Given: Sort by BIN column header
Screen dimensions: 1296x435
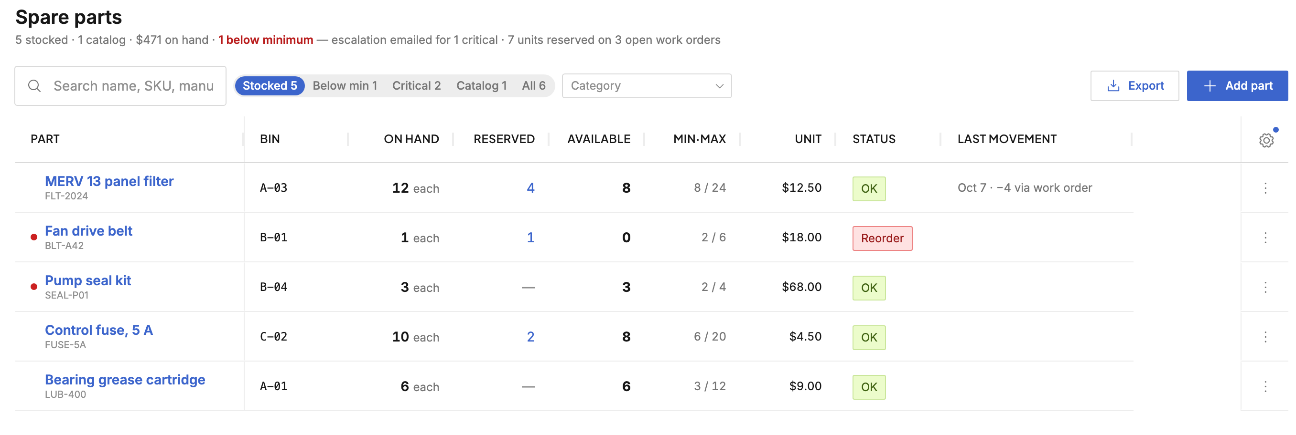Looking at the screenshot, I should (x=270, y=139).
